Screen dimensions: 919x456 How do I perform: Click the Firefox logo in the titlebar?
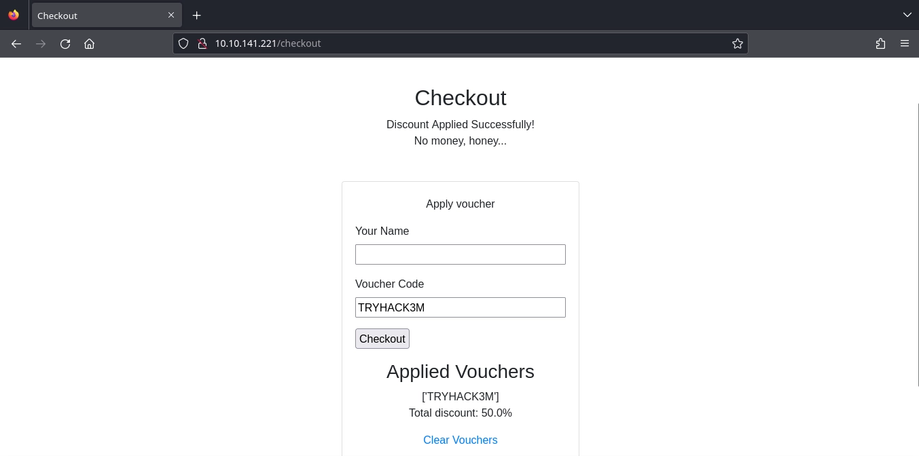click(14, 15)
